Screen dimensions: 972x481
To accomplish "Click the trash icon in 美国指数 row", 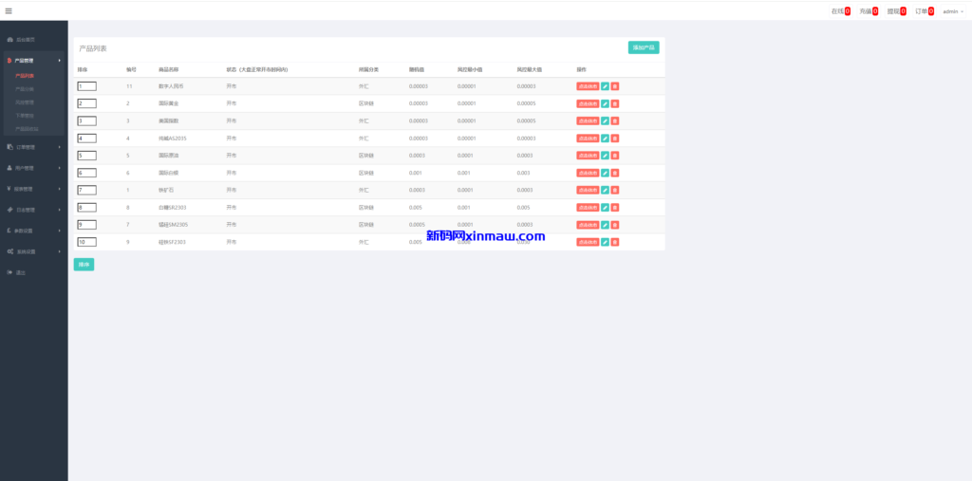I will coord(615,120).
